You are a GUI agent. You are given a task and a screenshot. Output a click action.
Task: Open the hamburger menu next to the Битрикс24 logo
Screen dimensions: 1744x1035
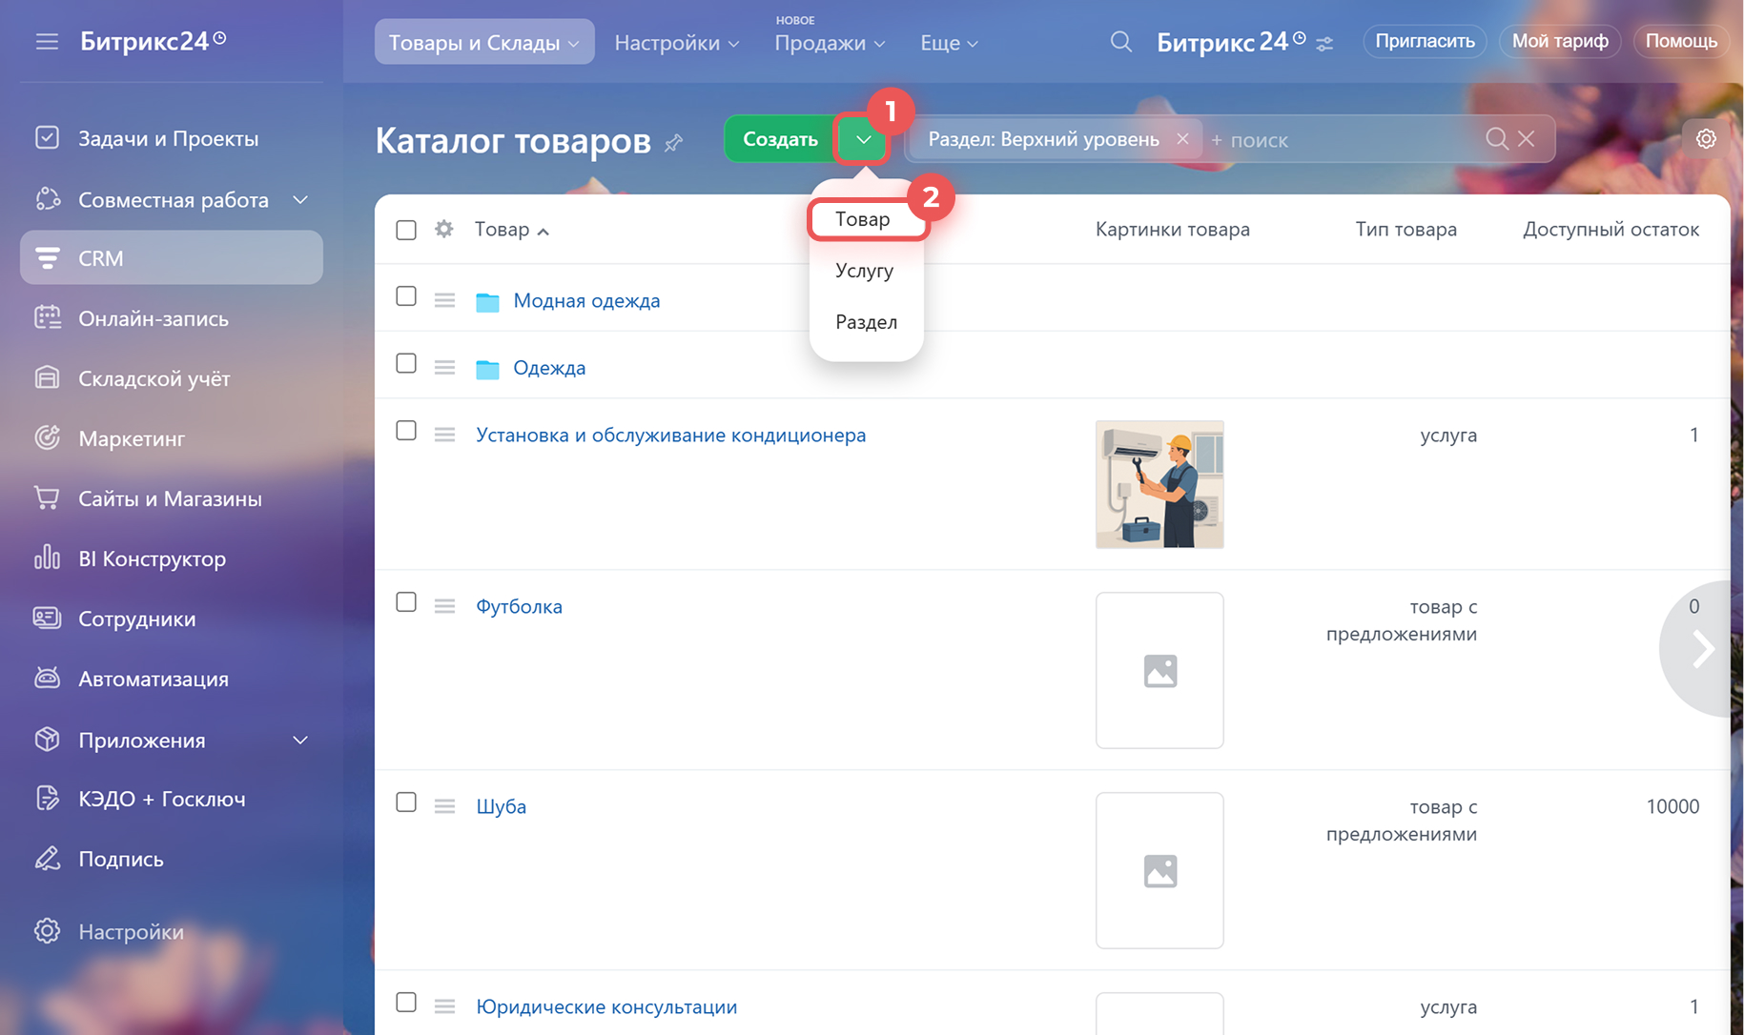click(47, 42)
